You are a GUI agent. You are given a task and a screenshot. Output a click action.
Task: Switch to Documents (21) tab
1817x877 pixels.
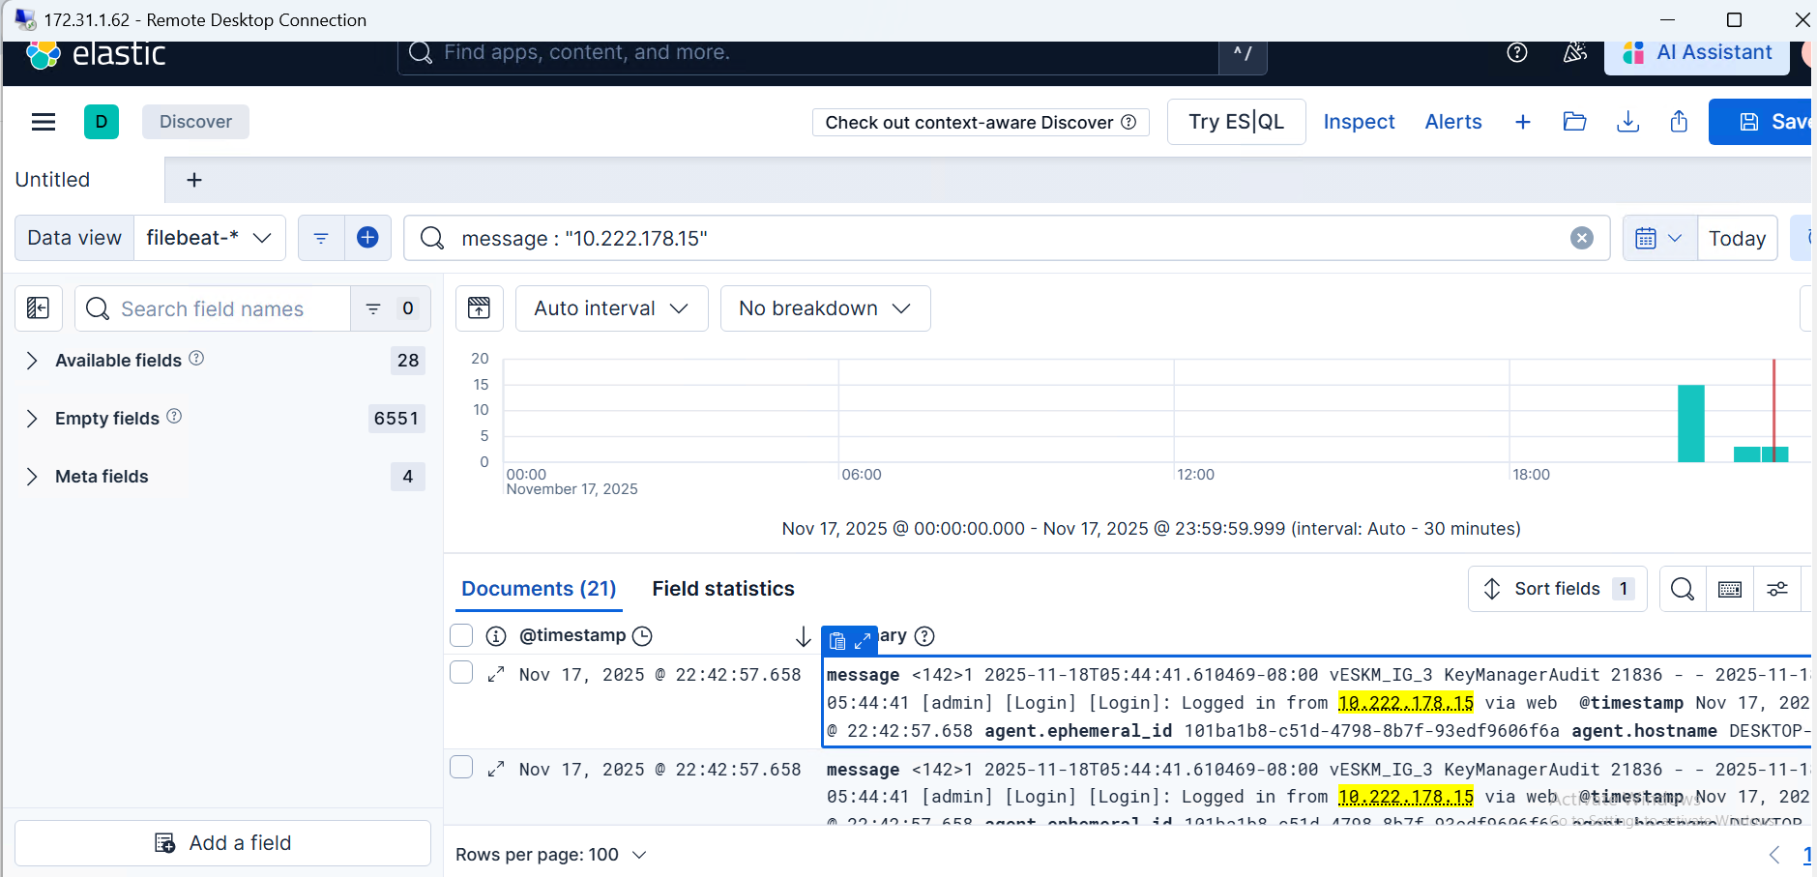click(539, 589)
